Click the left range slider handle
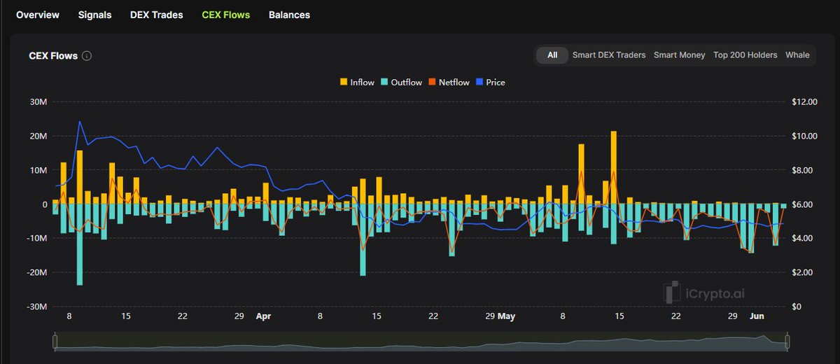The width and height of the screenshot is (840, 364). 55,342
